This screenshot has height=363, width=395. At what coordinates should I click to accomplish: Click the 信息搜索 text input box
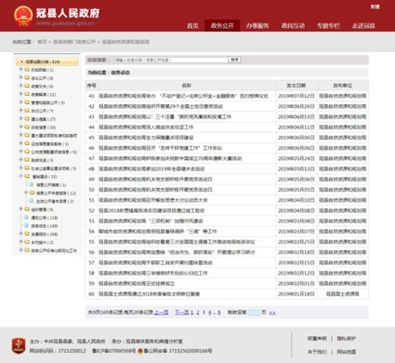click(171, 60)
